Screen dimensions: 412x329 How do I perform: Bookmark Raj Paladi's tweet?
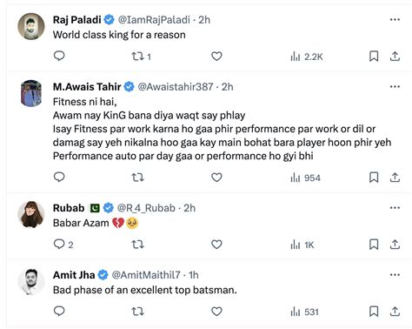(x=374, y=57)
